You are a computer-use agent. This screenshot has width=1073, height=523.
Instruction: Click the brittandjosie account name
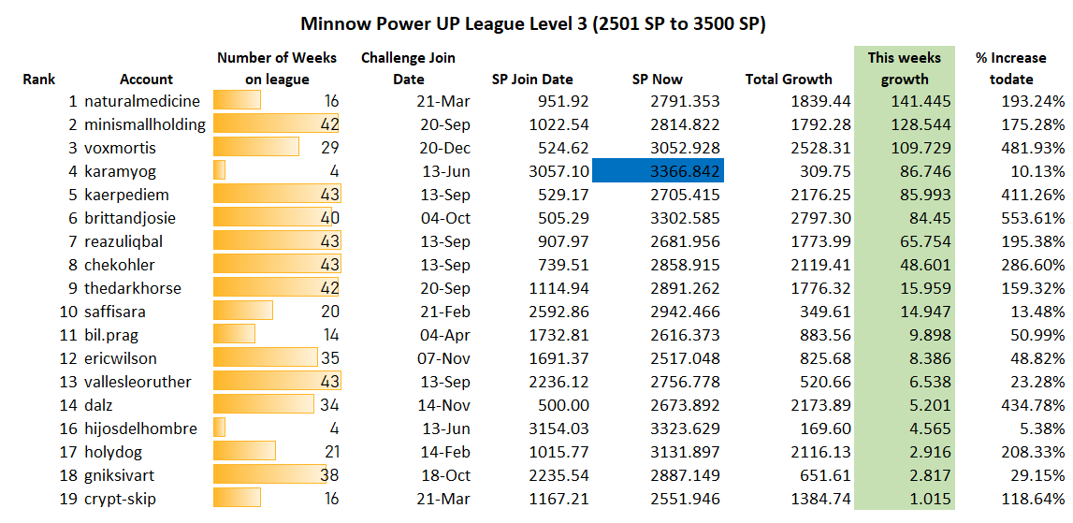coord(130,218)
